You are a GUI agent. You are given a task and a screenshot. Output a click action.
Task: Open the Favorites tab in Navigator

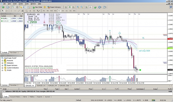(x=13, y=85)
